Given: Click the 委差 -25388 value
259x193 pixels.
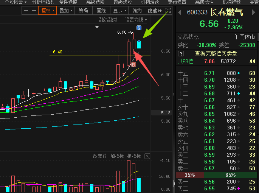Looking at the screenshot, I should [247, 45].
